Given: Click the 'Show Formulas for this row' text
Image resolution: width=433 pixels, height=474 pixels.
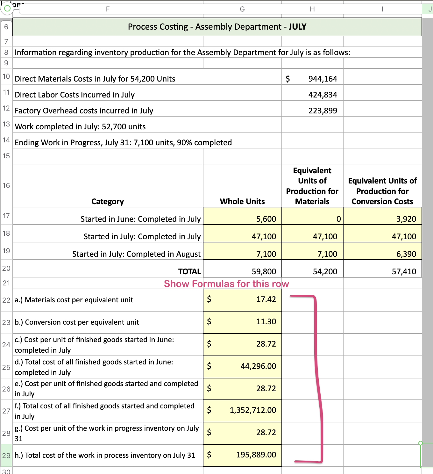Looking at the screenshot, I should coord(226,284).
